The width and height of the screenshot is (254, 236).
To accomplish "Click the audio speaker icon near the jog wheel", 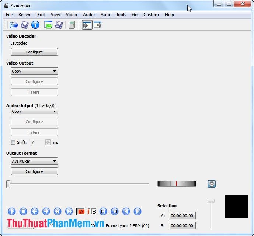I will click(x=212, y=184).
